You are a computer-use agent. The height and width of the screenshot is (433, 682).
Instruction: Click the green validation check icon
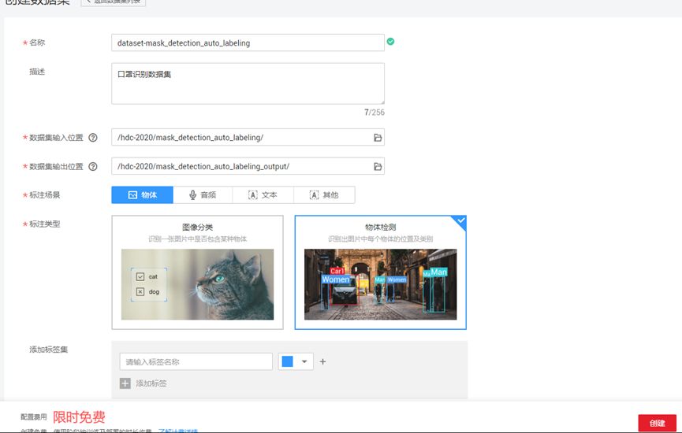pyautogui.click(x=390, y=42)
